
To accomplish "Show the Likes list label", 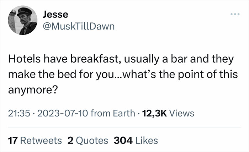I will [x=146, y=140].
